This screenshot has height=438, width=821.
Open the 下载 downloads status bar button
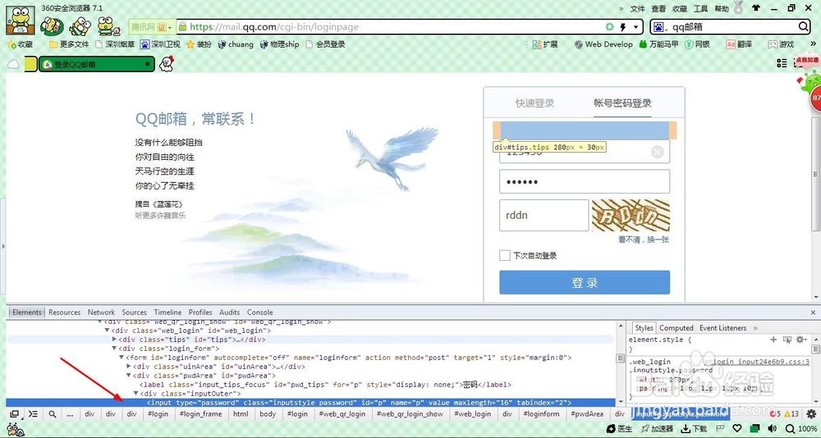click(x=695, y=429)
